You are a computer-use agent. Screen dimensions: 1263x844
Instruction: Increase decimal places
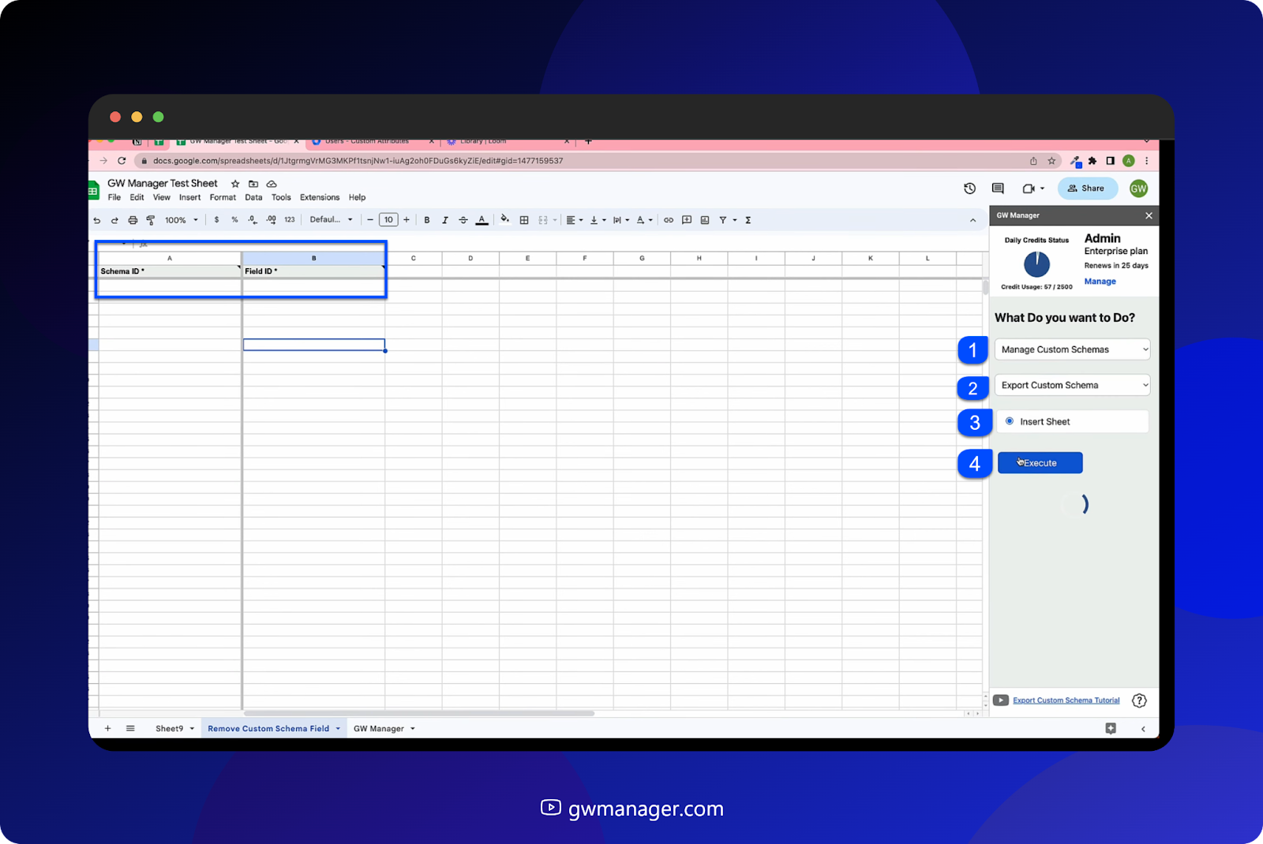click(x=271, y=220)
